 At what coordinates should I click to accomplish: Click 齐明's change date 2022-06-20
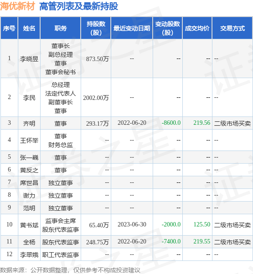(x=132, y=123)
